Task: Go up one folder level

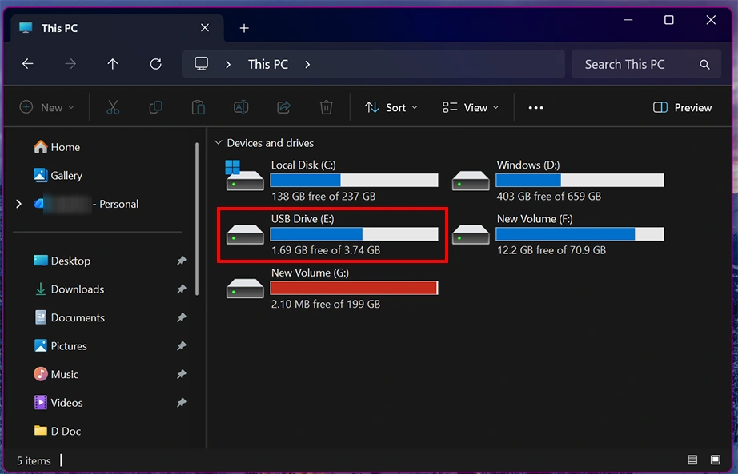Action: point(113,64)
